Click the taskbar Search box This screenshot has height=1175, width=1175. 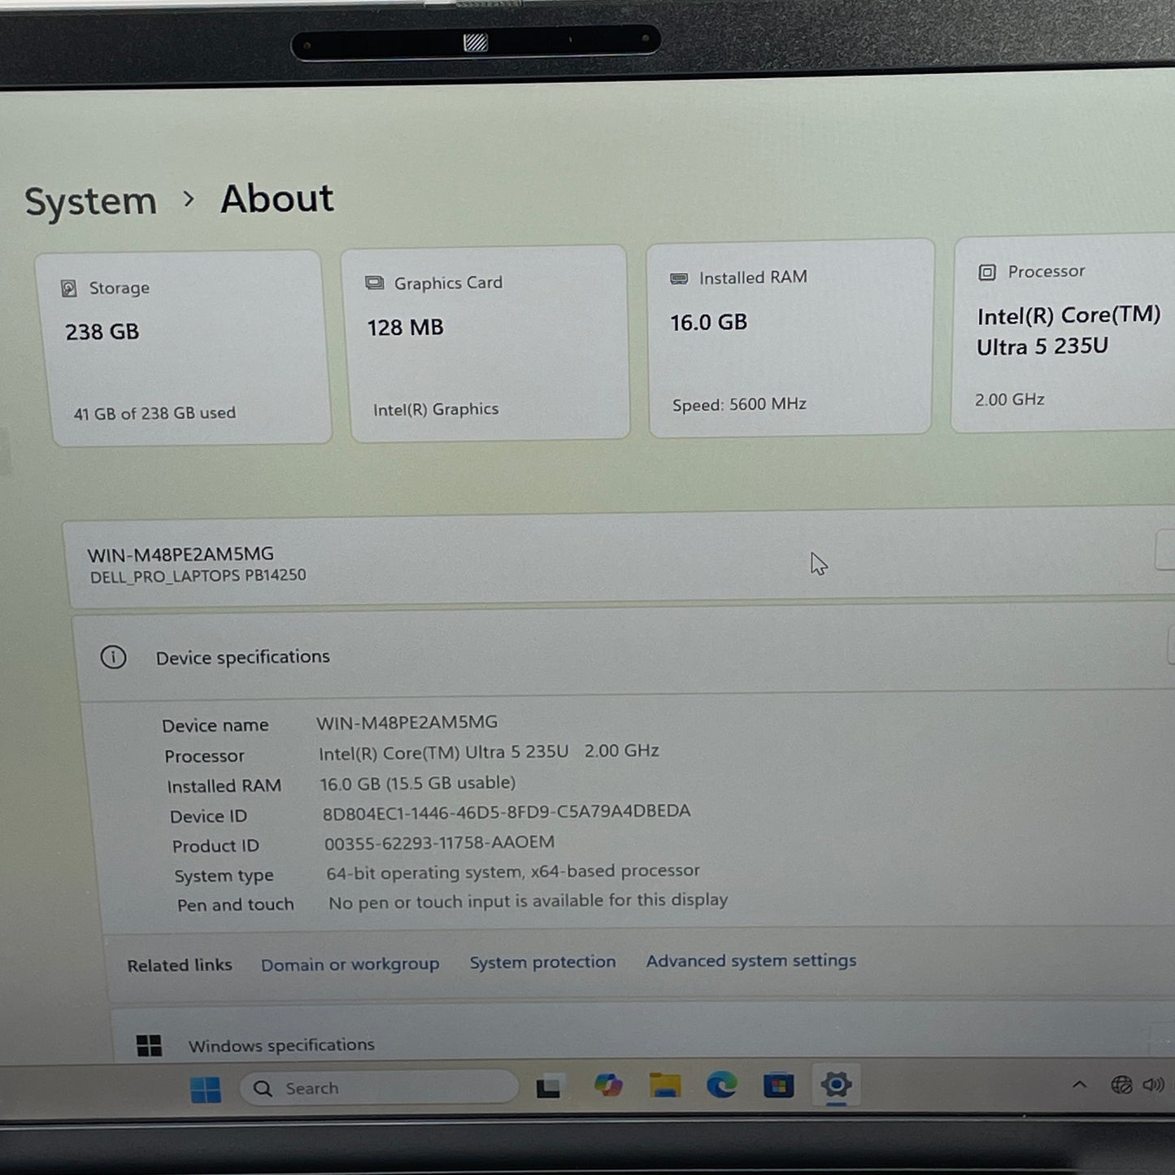[379, 1088]
